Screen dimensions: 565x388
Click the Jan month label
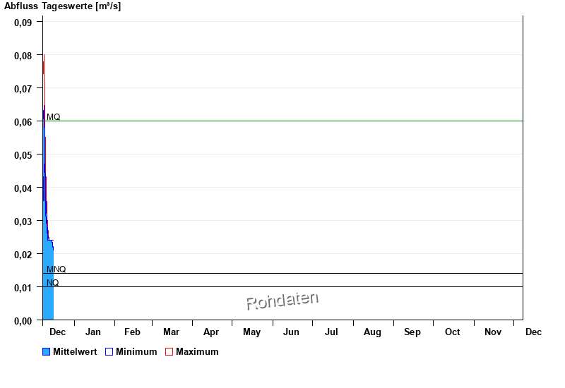93,332
